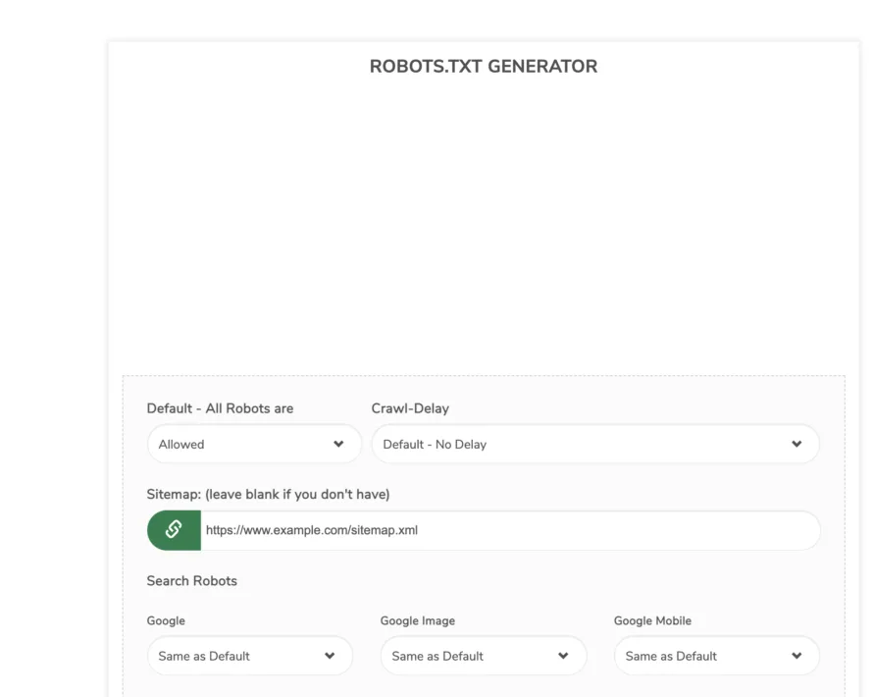Screen dimensions: 873x697
Task: Click the chevron on the Allowed selector
Action: click(x=338, y=444)
